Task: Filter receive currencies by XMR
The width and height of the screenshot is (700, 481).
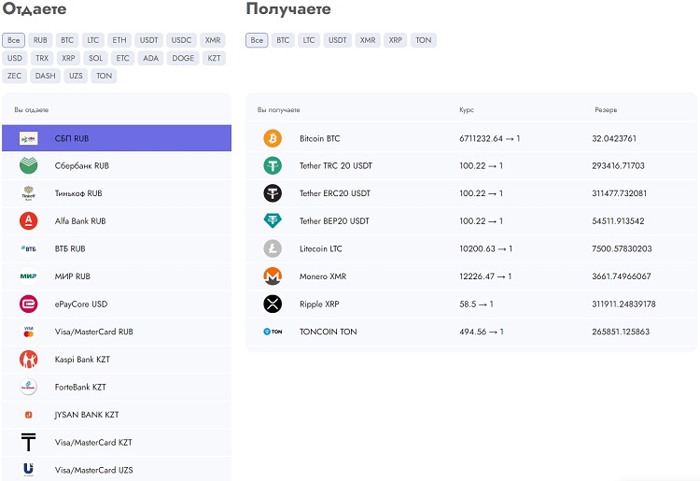Action: (x=368, y=40)
